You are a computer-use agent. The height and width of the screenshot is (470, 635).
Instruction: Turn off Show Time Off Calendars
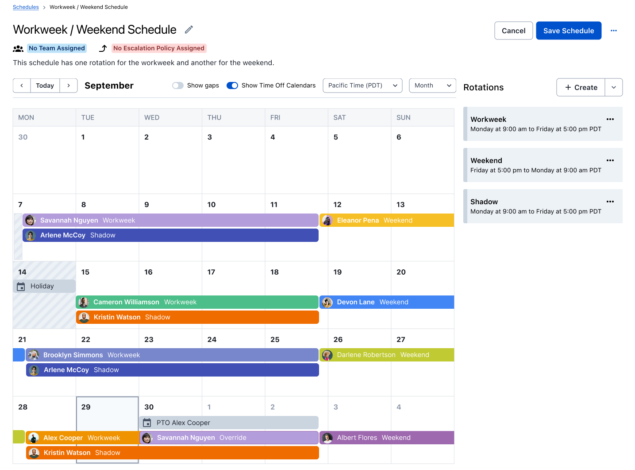(232, 85)
